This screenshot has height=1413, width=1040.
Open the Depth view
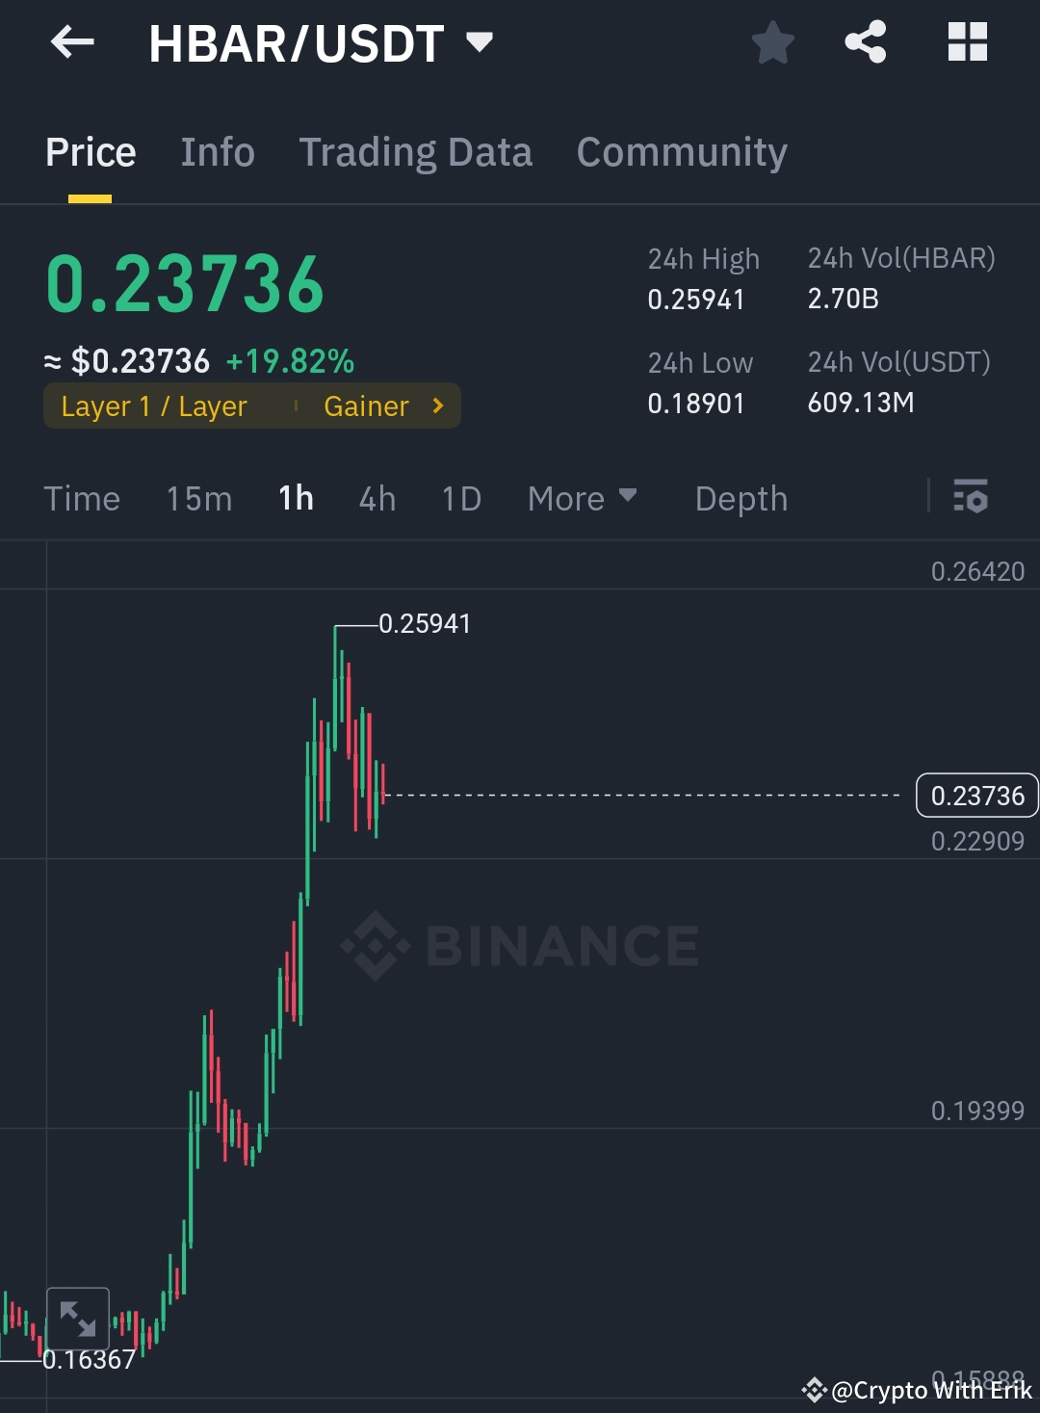pyautogui.click(x=741, y=499)
